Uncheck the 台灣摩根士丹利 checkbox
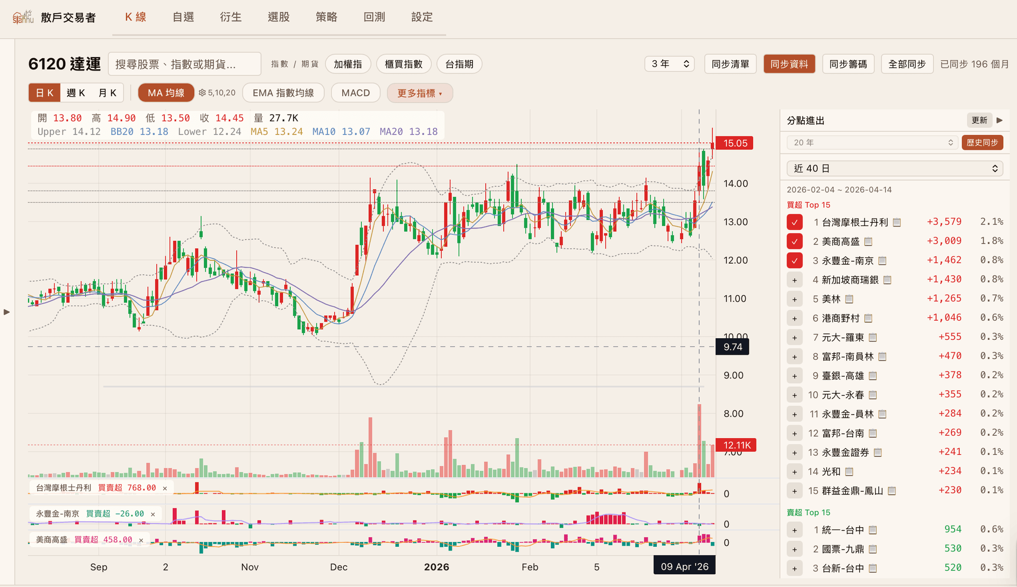The height and width of the screenshot is (587, 1017). coord(794,223)
